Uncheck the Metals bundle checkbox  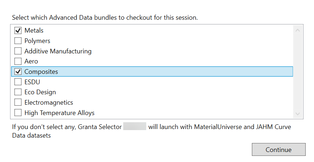[18, 30]
